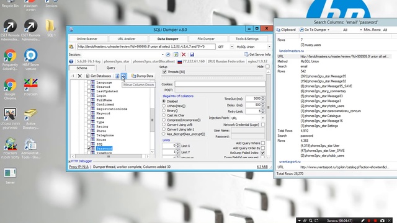The width and height of the screenshot is (397, 223).
Task: Select the Administrative Tools desktop shortcut
Action: (30, 148)
